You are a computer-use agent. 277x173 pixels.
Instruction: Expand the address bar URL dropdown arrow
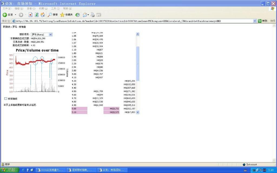(255, 21)
